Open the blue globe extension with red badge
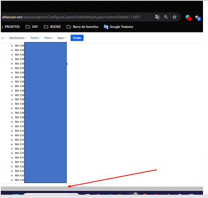 (188, 18)
